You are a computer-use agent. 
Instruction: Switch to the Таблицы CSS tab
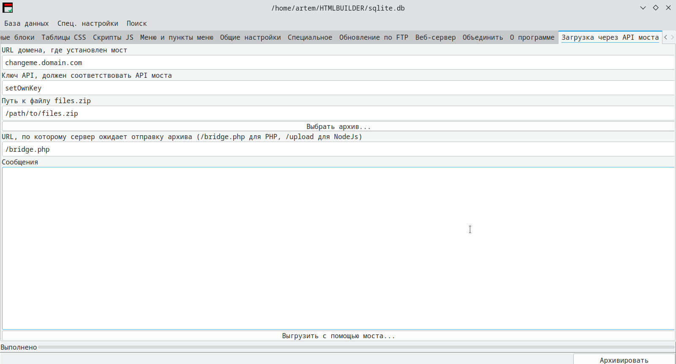click(x=64, y=37)
